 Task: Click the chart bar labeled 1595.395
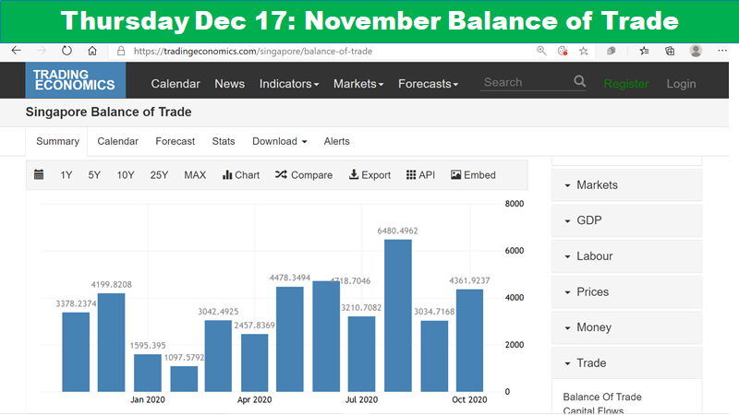tap(148, 373)
